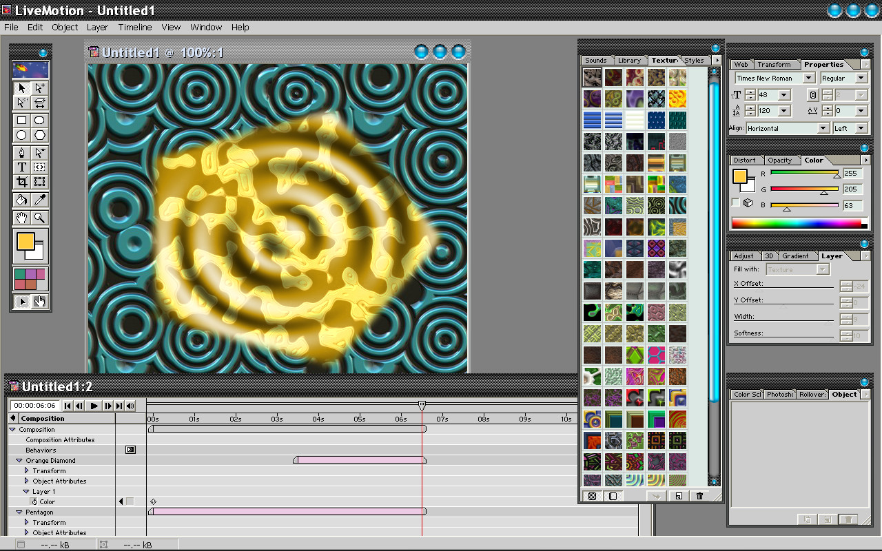Open the Times New Roman font dropdown
882x551 pixels.
point(775,79)
